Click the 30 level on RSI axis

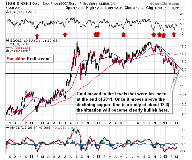click(182, 29)
